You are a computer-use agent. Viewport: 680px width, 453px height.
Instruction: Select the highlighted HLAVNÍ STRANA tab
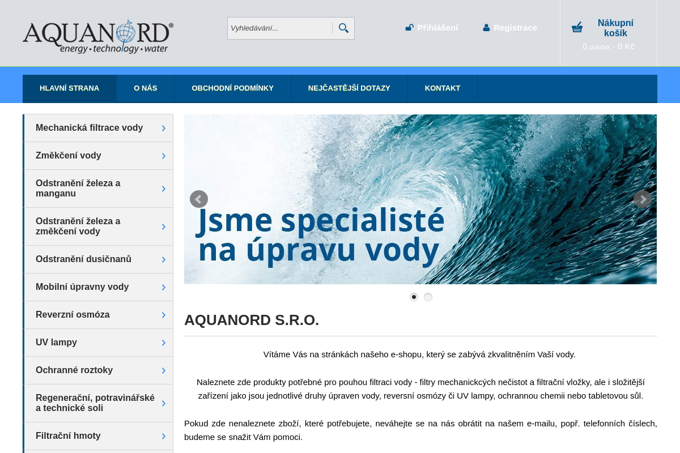pyautogui.click(x=69, y=88)
